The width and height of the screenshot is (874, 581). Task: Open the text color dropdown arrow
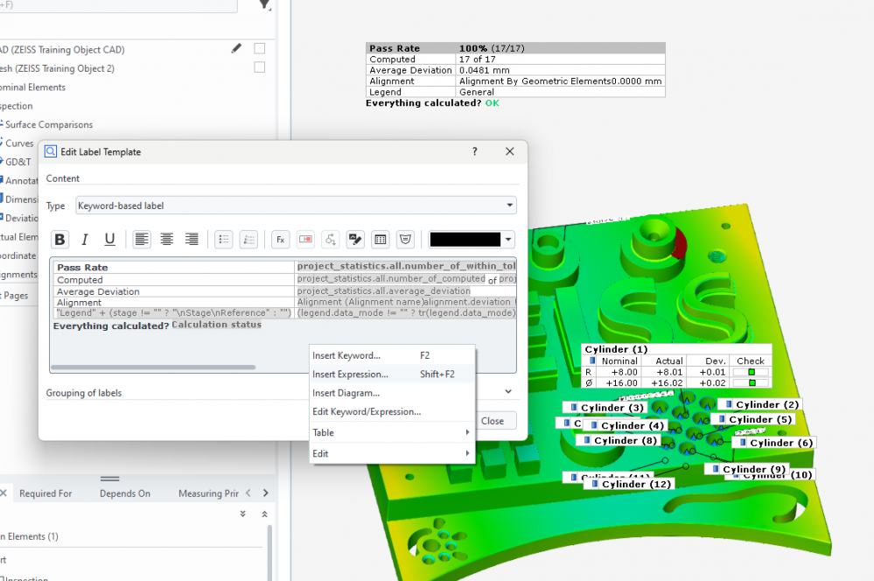(509, 240)
